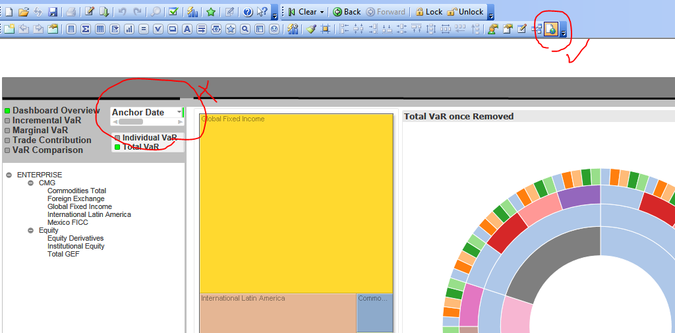
Task: Collapse the ENTERPRISE tree node
Action: click(9, 175)
